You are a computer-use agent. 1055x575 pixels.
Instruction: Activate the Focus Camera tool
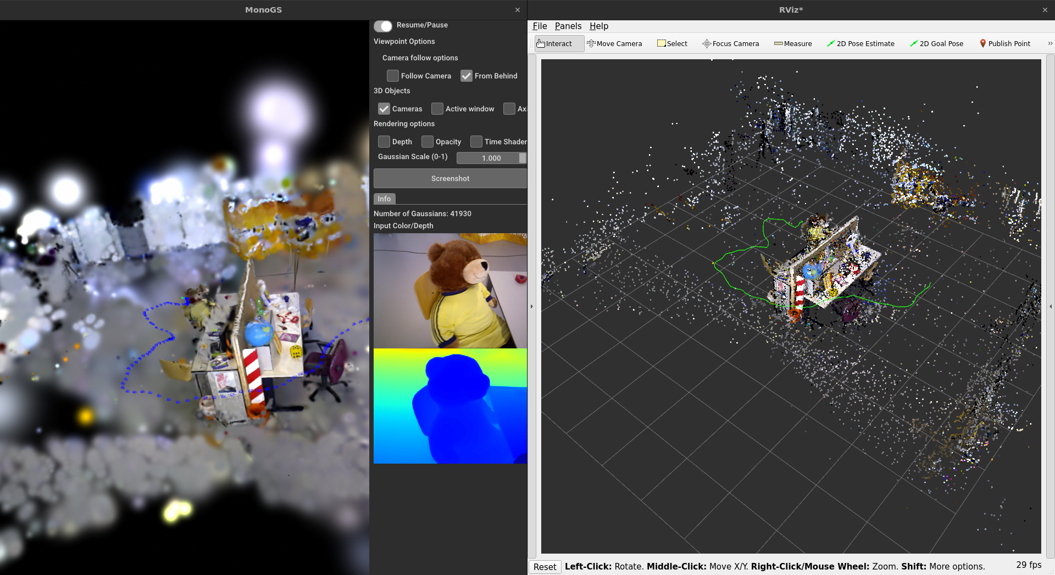(730, 44)
